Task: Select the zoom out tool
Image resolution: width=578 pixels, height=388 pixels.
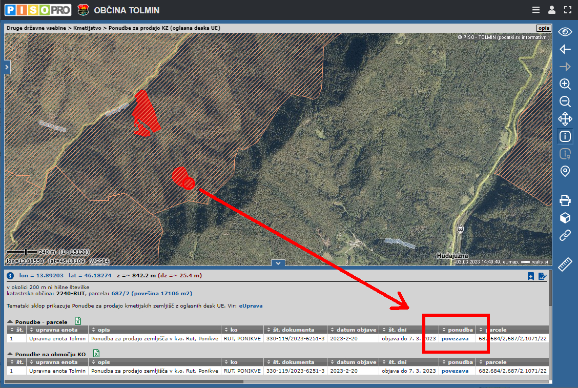Action: tap(565, 101)
